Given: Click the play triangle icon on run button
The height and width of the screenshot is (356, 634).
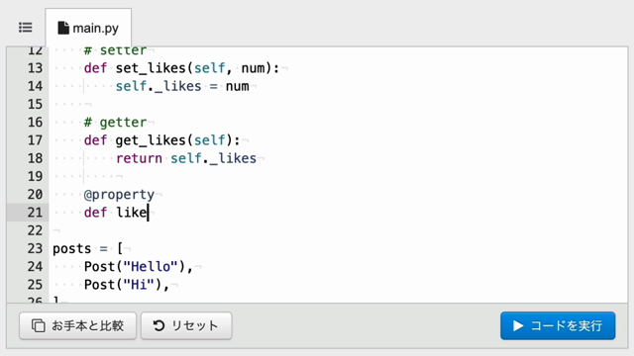Looking at the screenshot, I should [518, 325].
